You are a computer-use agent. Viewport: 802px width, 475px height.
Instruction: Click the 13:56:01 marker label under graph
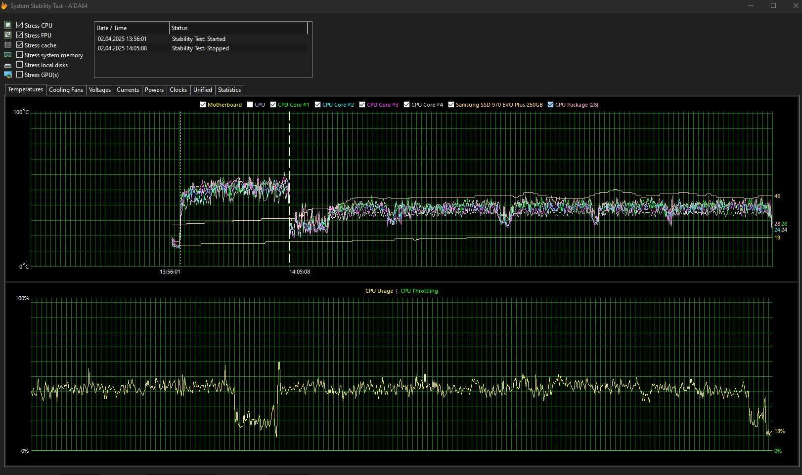(170, 272)
